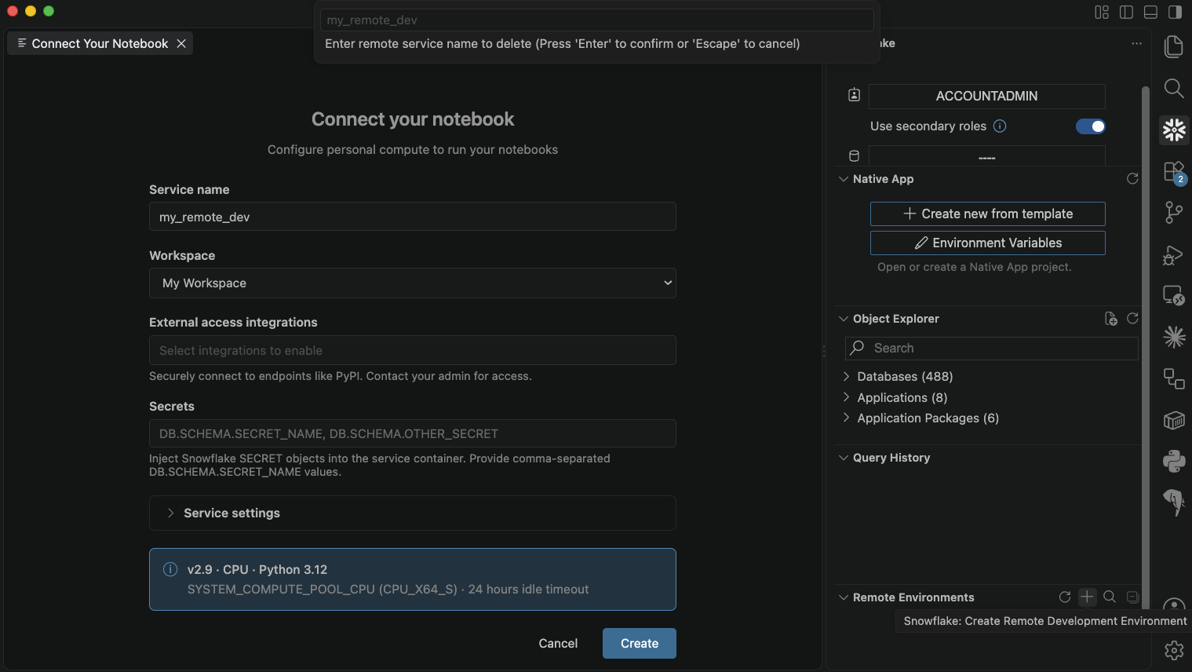Click the Cancel button
This screenshot has width=1192, height=672.
point(558,644)
